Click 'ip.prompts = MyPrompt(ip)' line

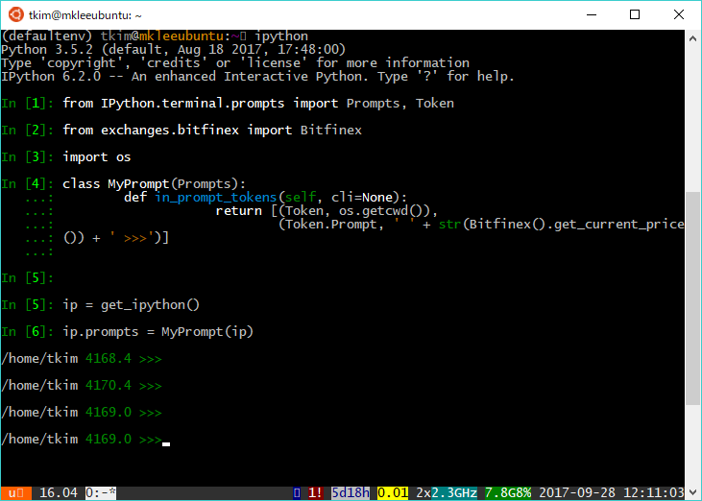click(x=158, y=331)
